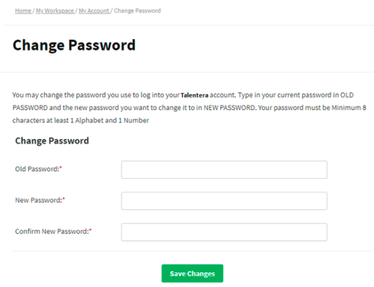This screenshot has width=374, height=287.
Task: Click the large Change Password page title
Action: (x=74, y=45)
